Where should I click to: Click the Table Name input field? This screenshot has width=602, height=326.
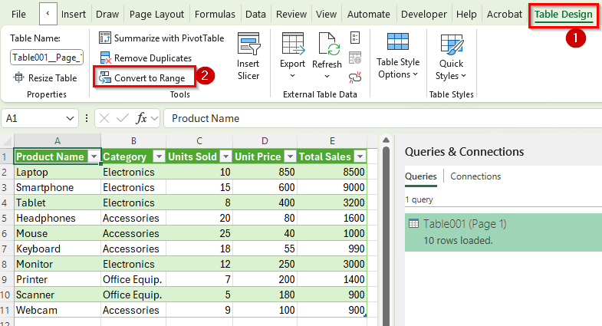tap(47, 58)
